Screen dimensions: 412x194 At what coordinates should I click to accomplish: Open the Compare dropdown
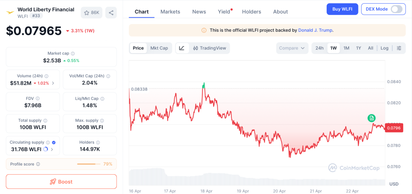click(x=292, y=48)
